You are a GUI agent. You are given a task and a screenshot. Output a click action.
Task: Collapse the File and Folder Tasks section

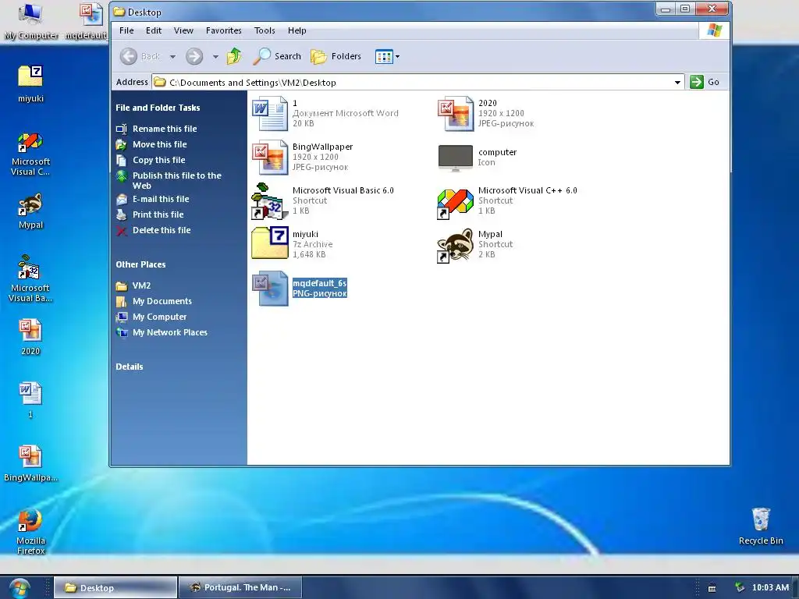158,108
